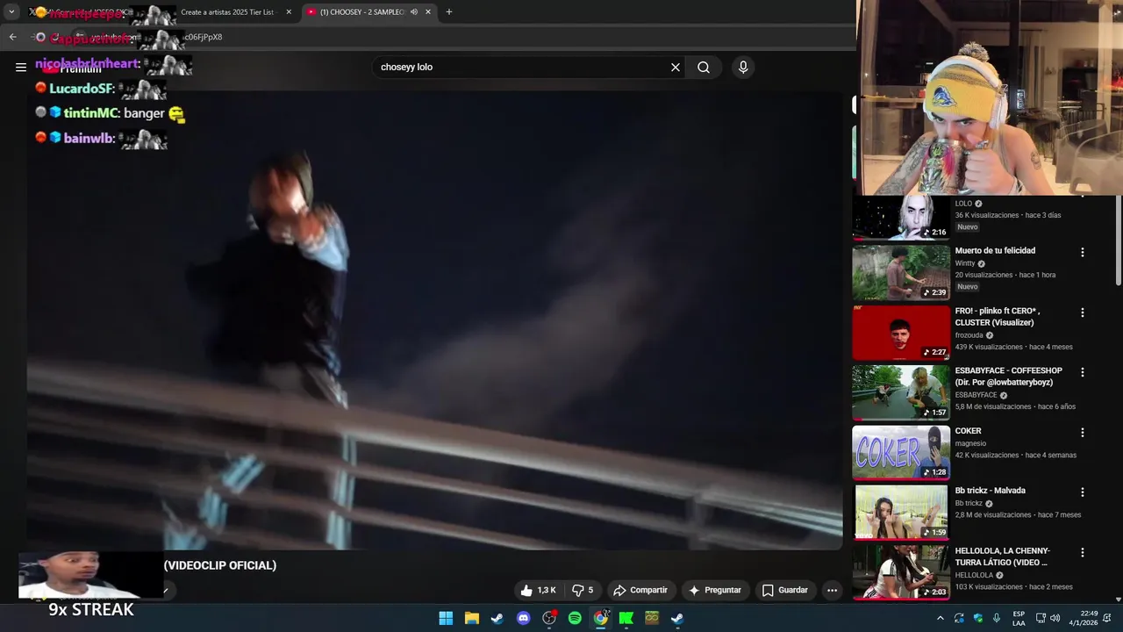Save the video with Guardar

click(785, 590)
